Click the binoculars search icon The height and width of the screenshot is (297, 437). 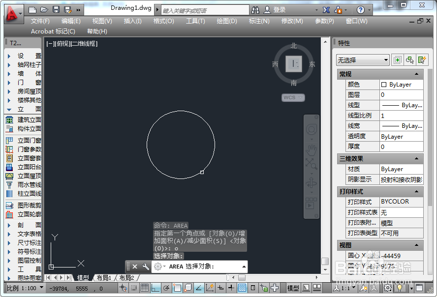[255, 10]
